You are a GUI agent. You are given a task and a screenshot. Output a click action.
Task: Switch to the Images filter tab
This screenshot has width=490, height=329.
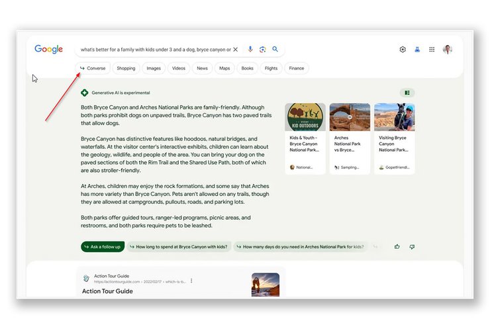click(x=154, y=68)
